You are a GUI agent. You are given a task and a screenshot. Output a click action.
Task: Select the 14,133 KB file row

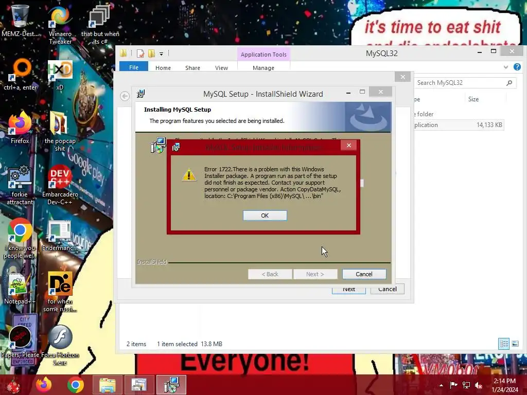pos(459,125)
